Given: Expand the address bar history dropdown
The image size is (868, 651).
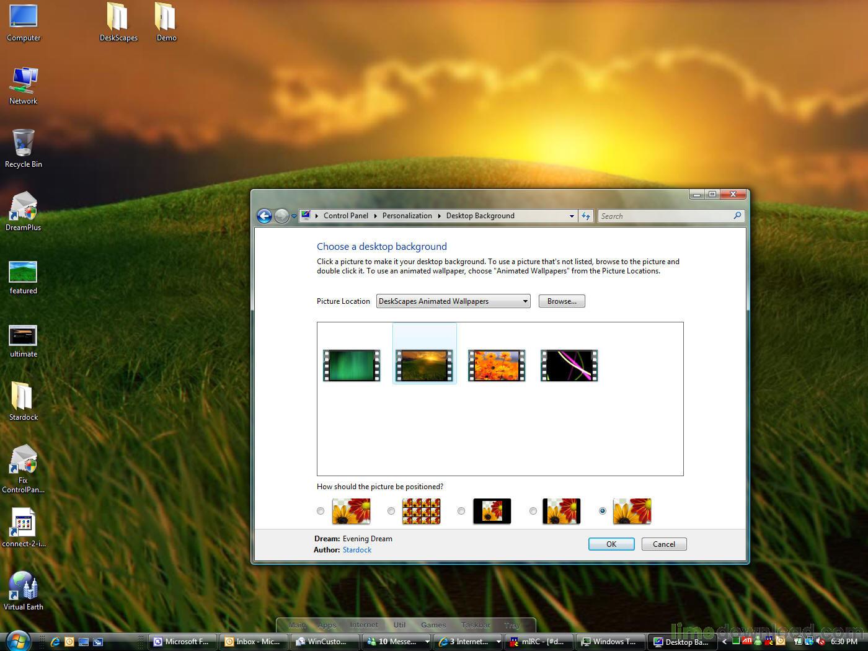Looking at the screenshot, I should [x=572, y=216].
